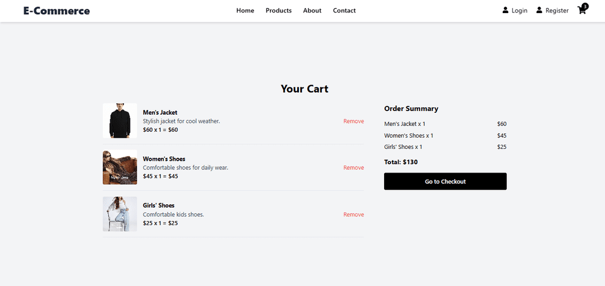Go to the Products page
Screen dimensions: 605x286
tap(278, 11)
